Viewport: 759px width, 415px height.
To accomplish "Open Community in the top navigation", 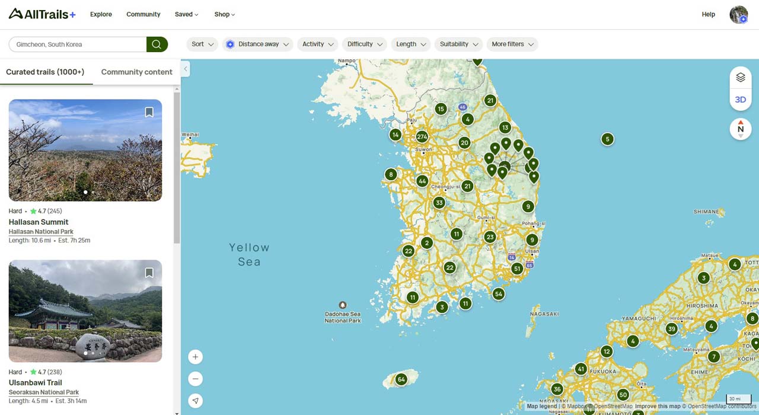I will (143, 14).
